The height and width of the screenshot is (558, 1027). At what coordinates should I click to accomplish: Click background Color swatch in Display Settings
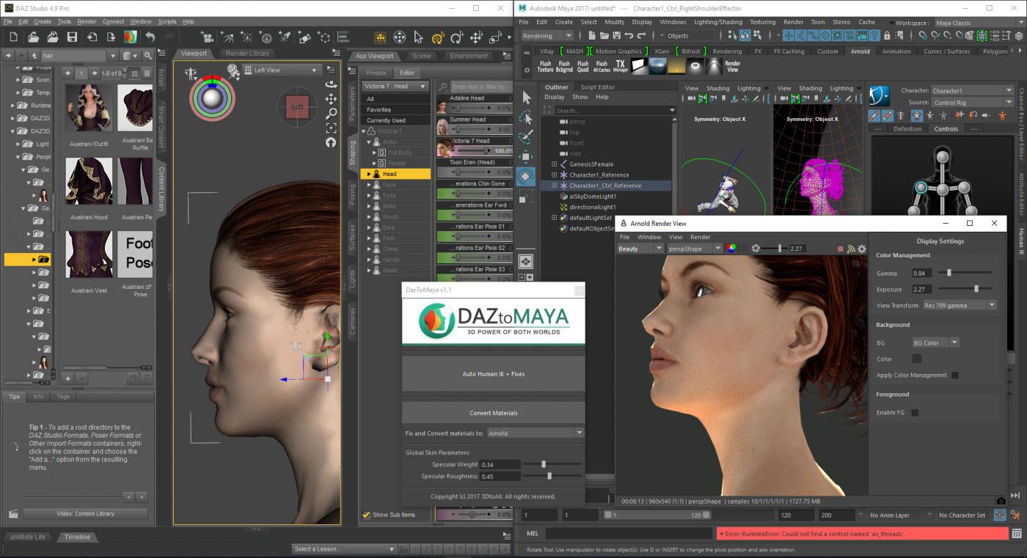click(916, 359)
